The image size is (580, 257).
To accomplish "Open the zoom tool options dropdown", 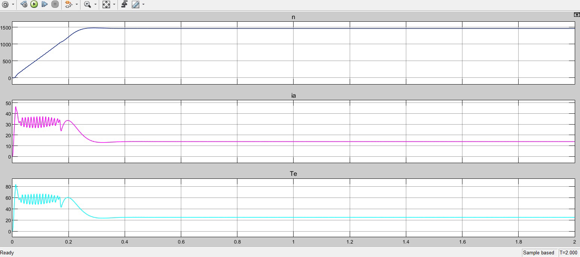I will click(95, 5).
